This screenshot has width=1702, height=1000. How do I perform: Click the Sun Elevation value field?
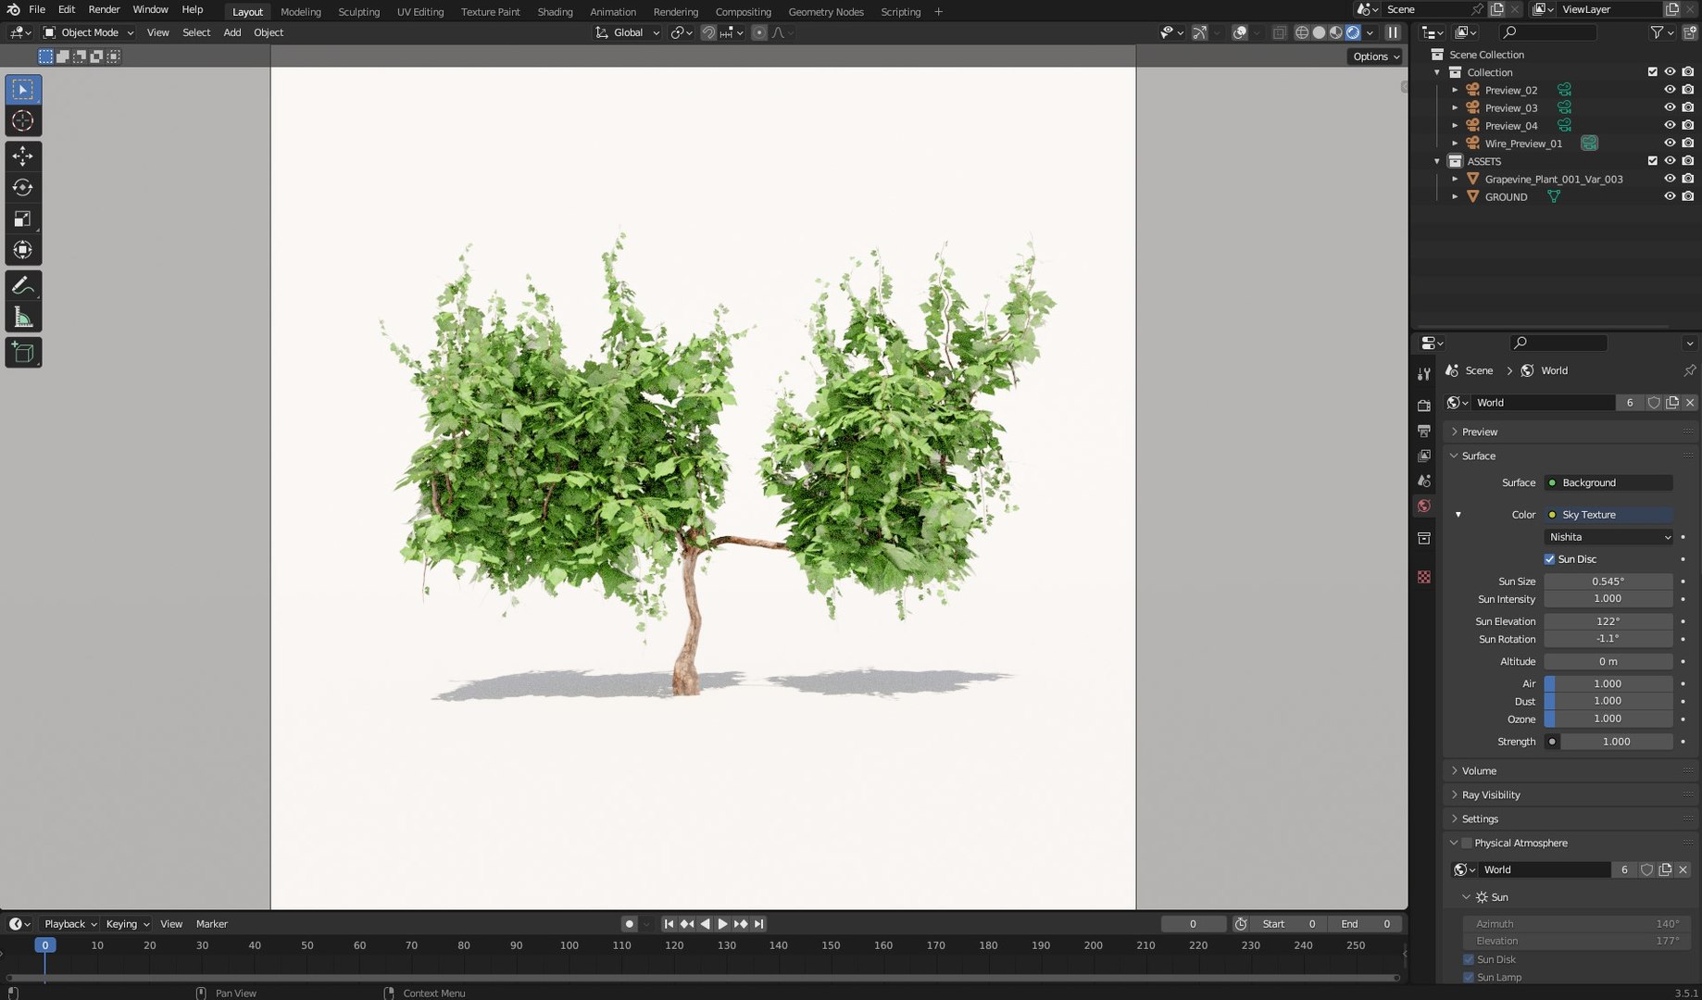pyautogui.click(x=1608, y=622)
